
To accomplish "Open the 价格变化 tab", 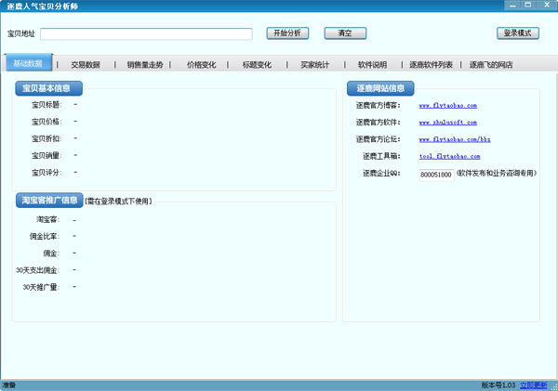I will (x=202, y=65).
